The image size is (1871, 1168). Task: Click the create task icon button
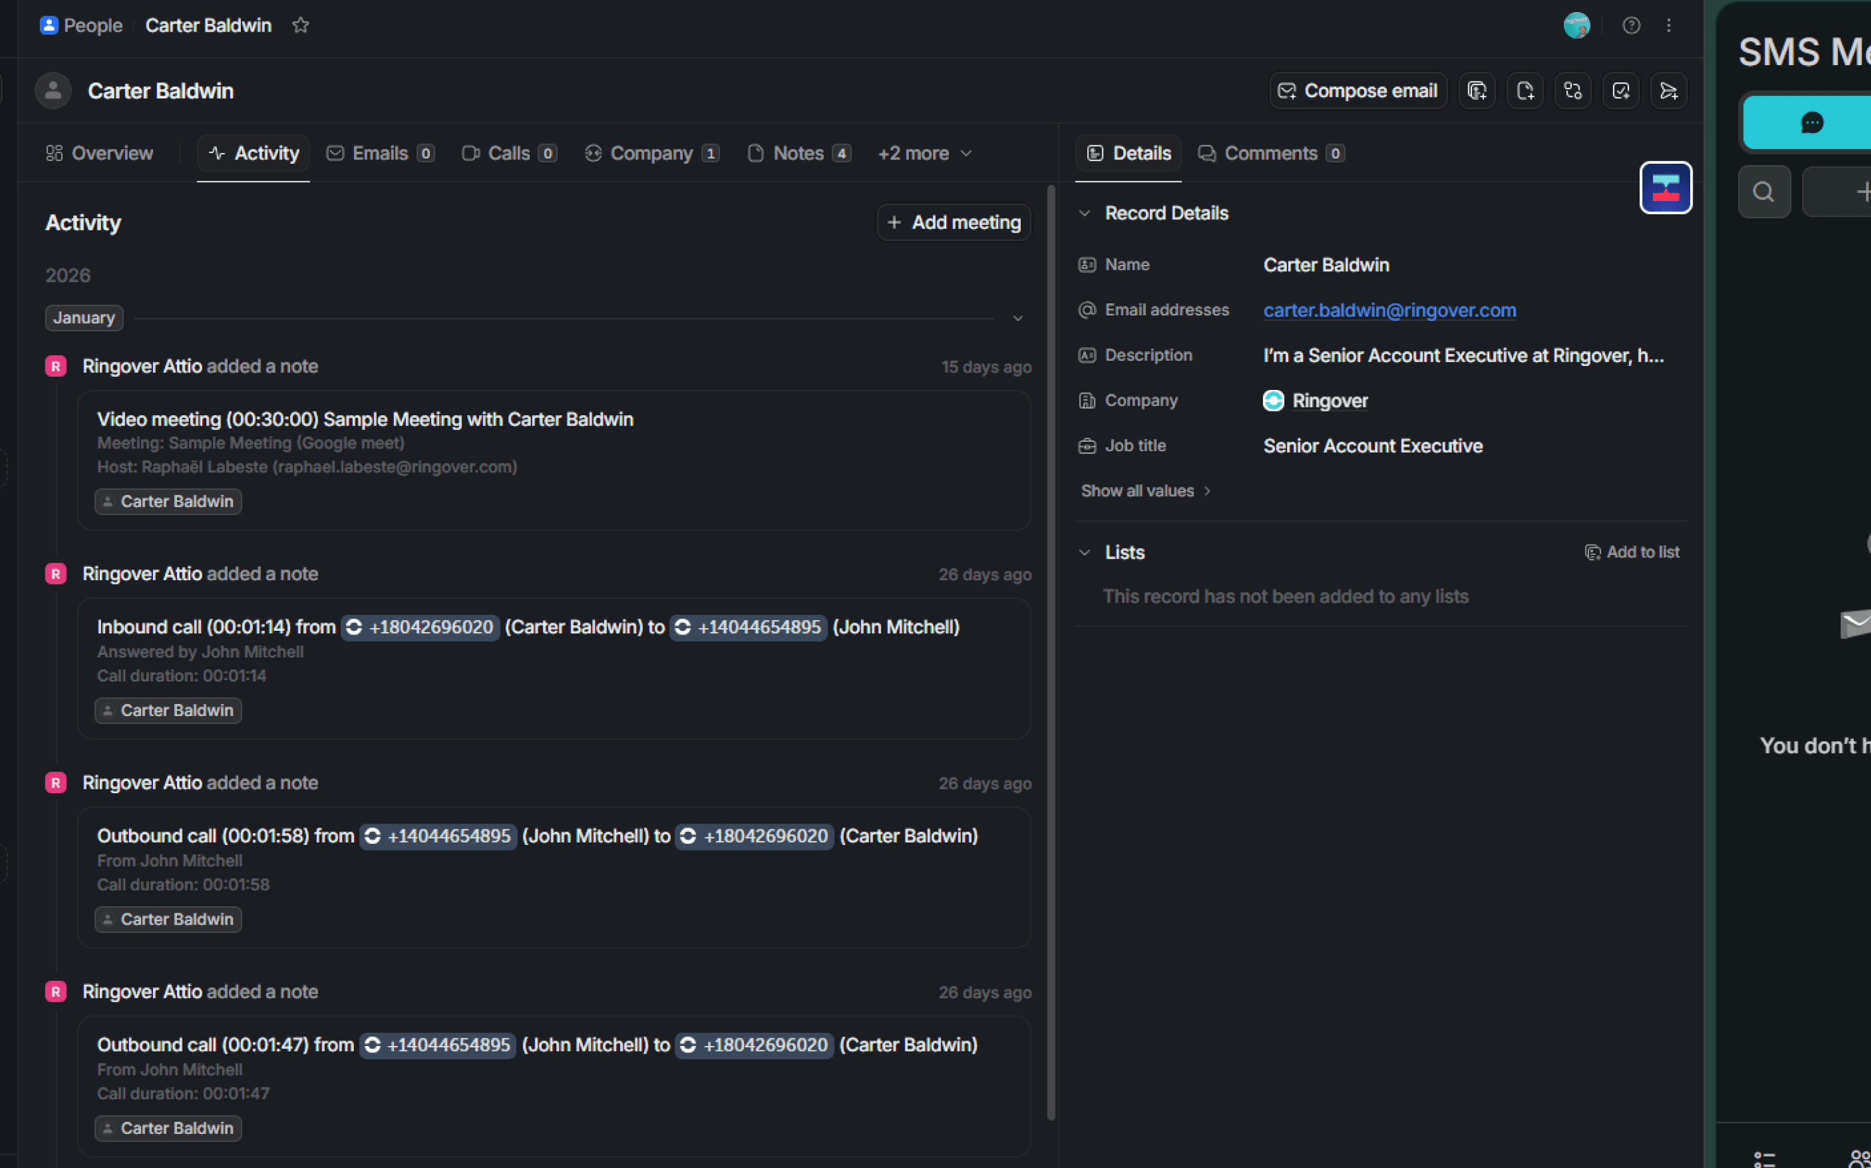[1620, 91]
